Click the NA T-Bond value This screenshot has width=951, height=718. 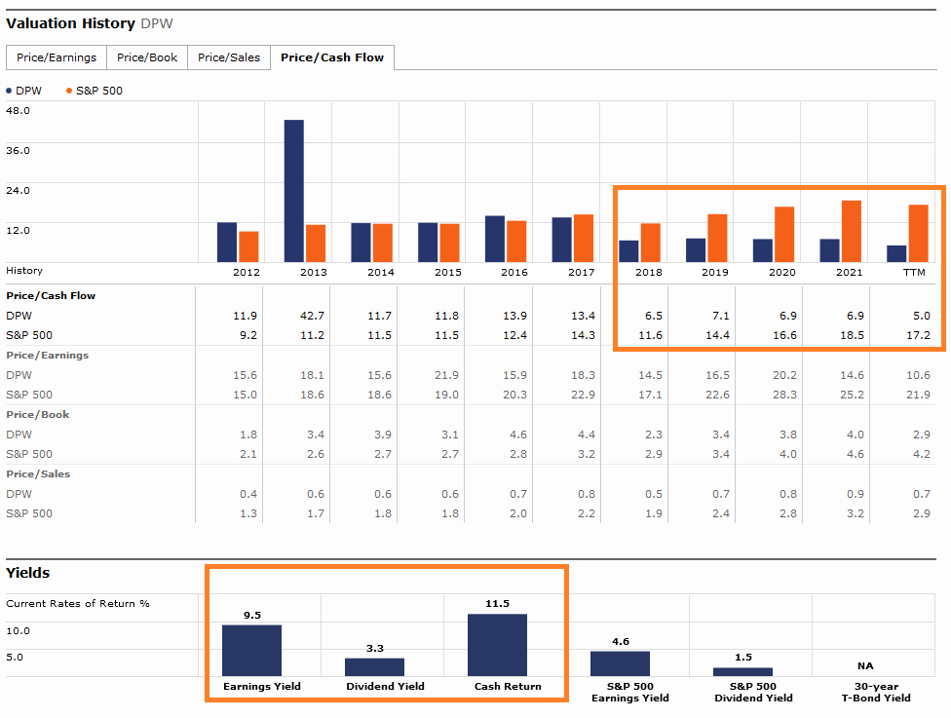(x=865, y=665)
